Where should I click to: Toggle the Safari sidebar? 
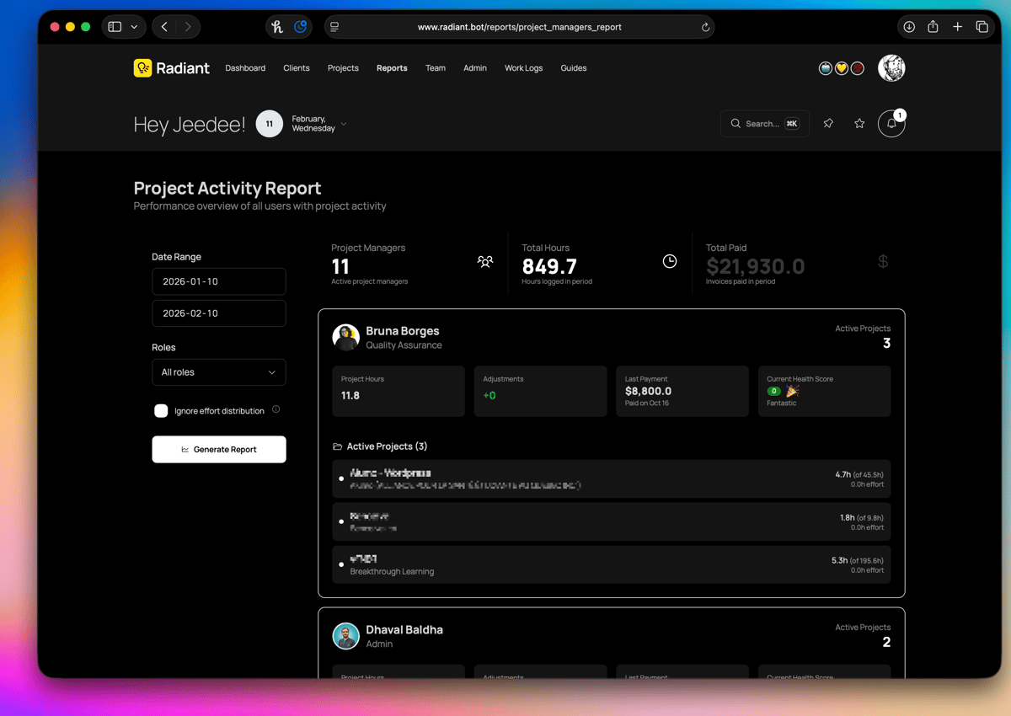[x=115, y=27]
